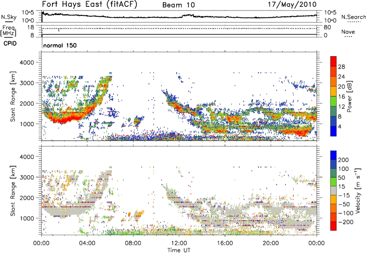Click the 'normal 150' control program text
Viewport: 366px width, 253px height.
pos(60,45)
